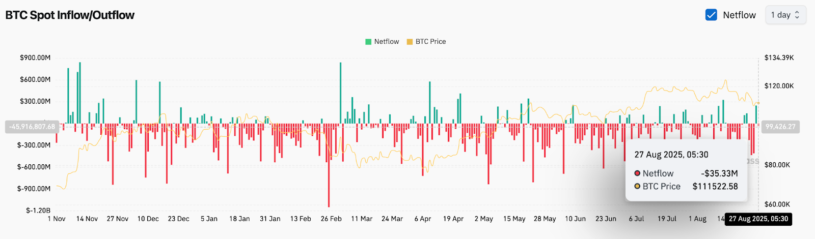Image resolution: width=815 pixels, height=239 pixels.
Task: Open the 1 day interval dropdown
Action: (x=785, y=15)
